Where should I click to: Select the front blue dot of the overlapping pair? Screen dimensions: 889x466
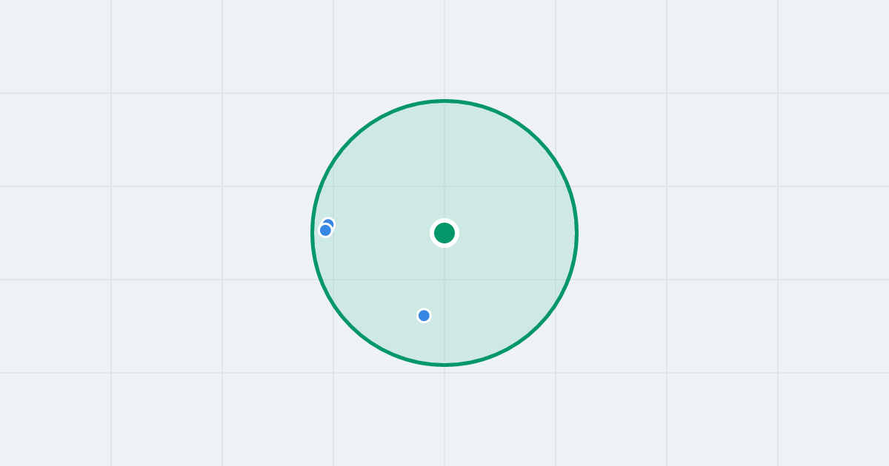325,230
